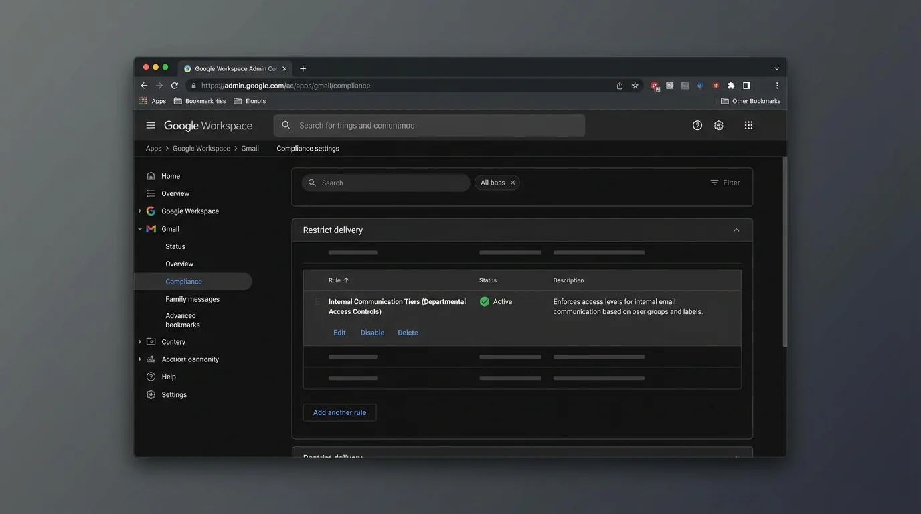Screen dimensions: 921x514
Task: Click the hamburger navigation menu
Action: [151, 125]
